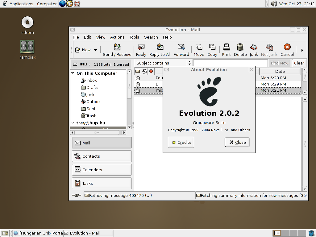Image resolution: width=316 pixels, height=237 pixels.
Task: Open the Drafts folder
Action: click(x=90, y=87)
